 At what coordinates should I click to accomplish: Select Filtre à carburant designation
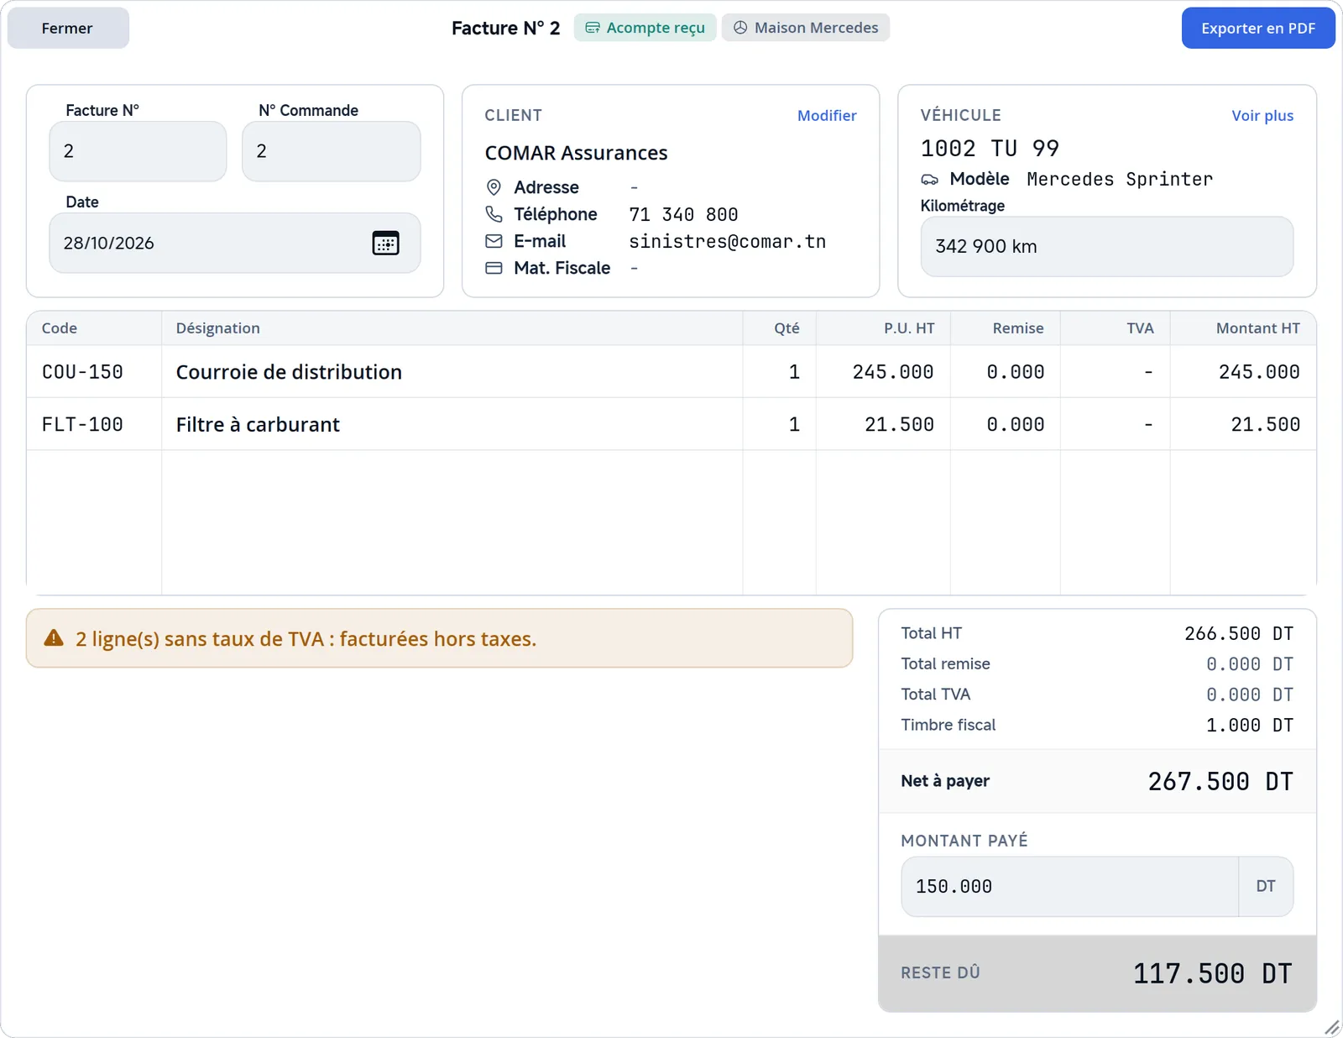tap(258, 424)
